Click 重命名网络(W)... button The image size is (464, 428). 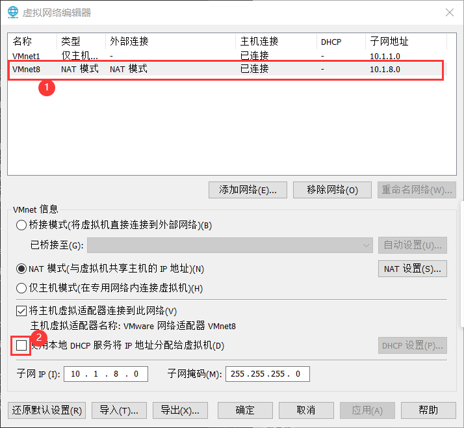point(417,190)
